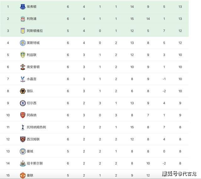This screenshot has height=179, width=201.
Task: Click the Leicester City crest icon
Action: tap(23, 43)
